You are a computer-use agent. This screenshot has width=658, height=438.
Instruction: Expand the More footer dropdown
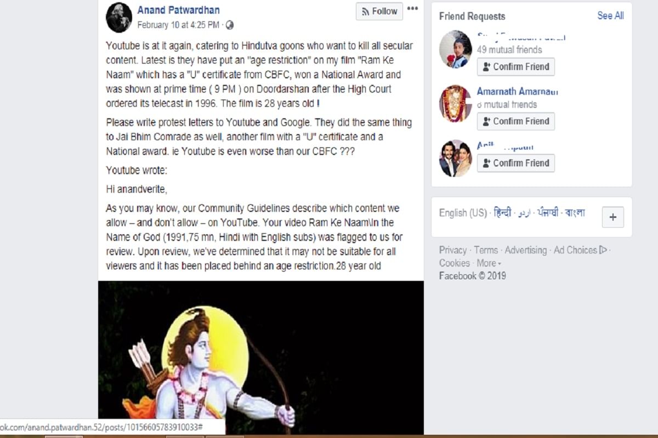(x=489, y=263)
